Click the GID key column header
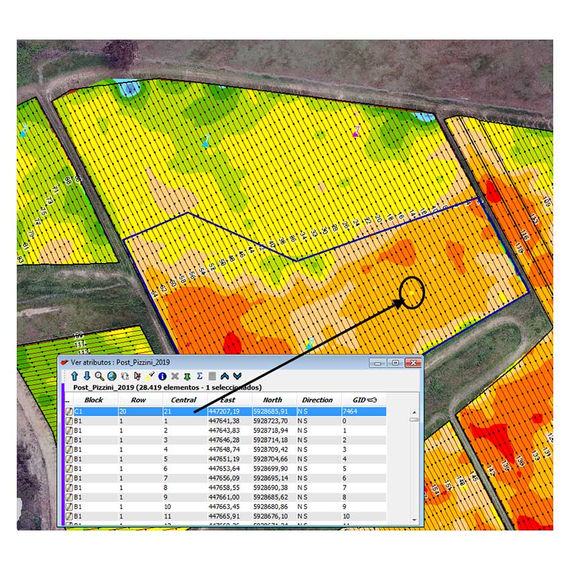The image size is (570, 570). pos(363,400)
